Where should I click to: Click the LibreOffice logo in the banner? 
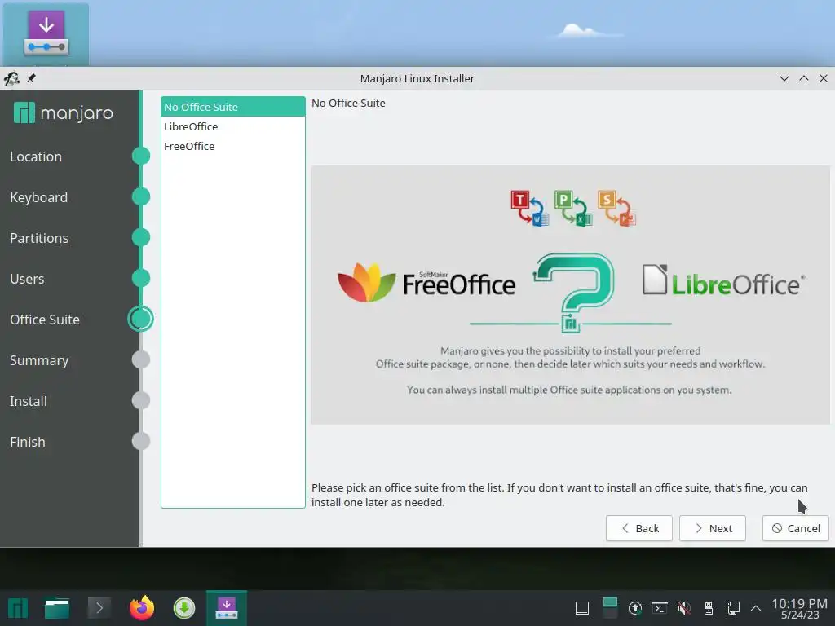click(723, 280)
